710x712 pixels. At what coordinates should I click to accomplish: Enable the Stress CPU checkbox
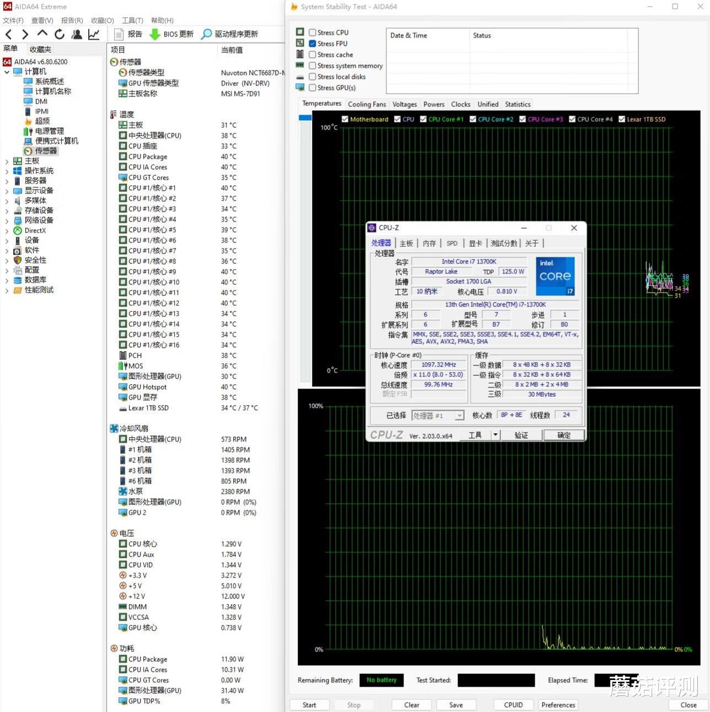tap(313, 33)
